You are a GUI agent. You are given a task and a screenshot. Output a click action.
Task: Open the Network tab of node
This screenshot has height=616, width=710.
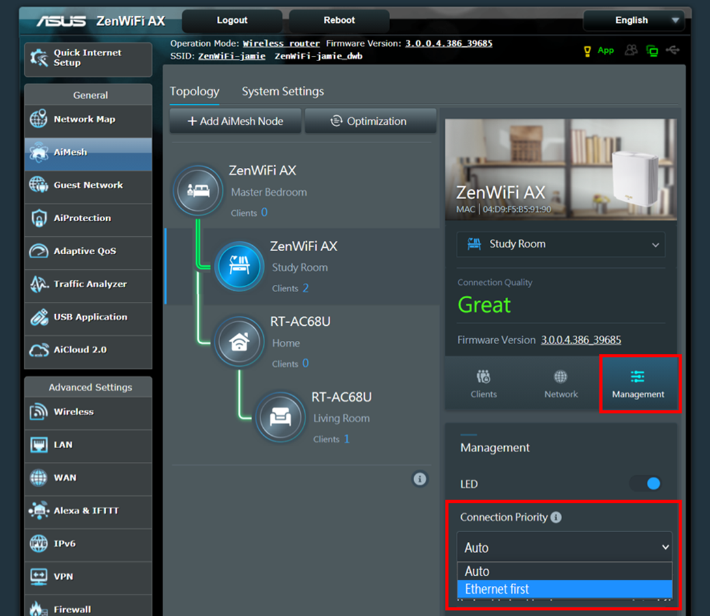[x=561, y=384]
